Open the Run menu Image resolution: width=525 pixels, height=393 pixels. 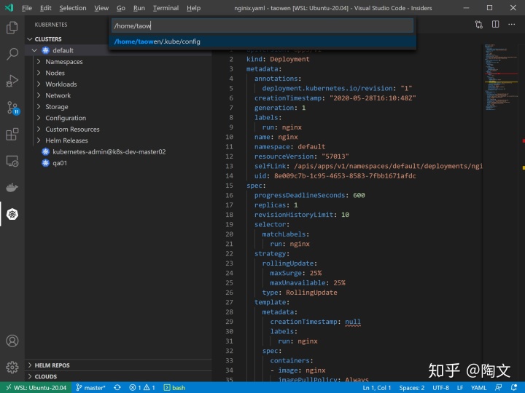tap(139, 8)
